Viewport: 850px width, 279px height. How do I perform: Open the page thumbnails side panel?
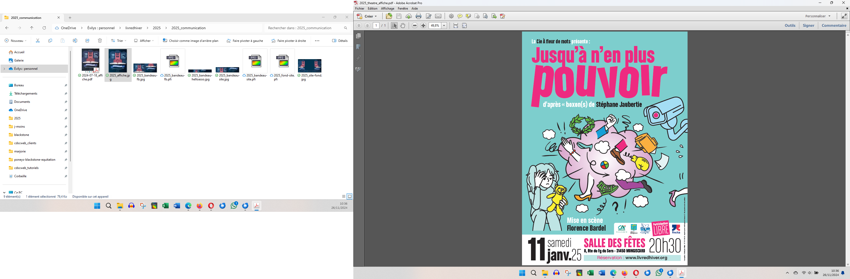(x=358, y=36)
